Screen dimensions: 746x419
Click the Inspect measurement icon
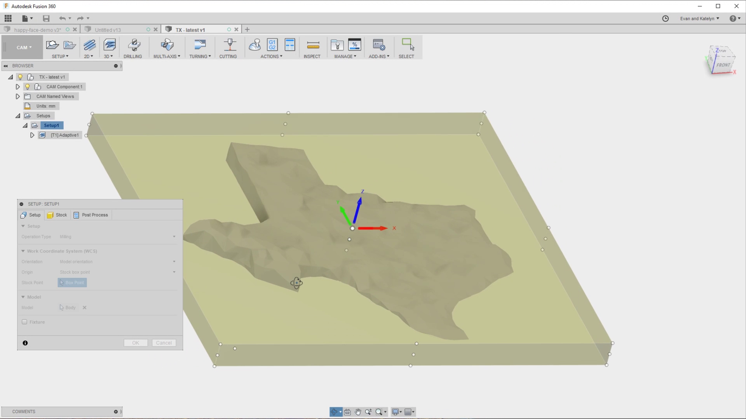click(312, 46)
